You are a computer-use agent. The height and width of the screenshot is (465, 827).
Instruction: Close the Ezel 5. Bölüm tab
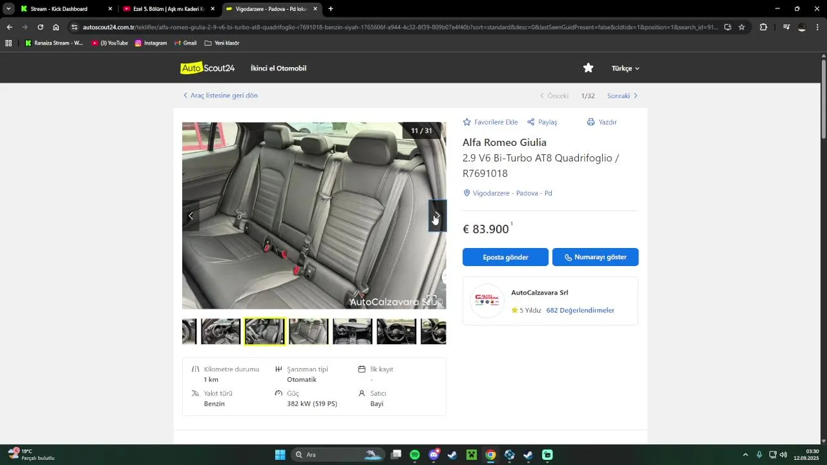point(213,9)
